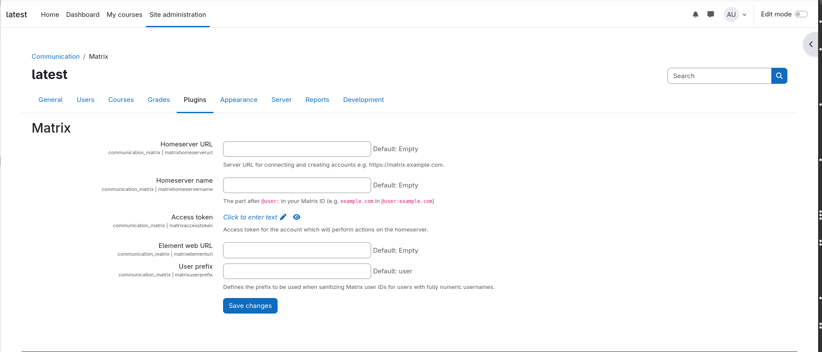The width and height of the screenshot is (822, 352).
Task: Focus the Homeserver name field
Action: click(x=297, y=185)
